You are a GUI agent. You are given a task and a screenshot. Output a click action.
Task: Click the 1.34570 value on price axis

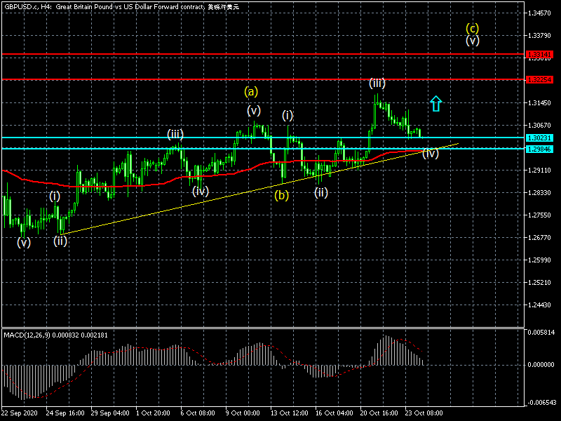(541, 13)
